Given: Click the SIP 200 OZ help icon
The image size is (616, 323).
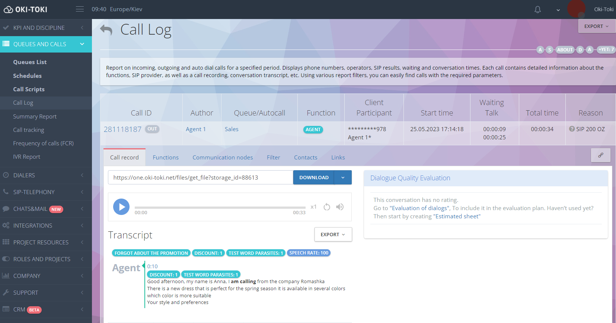Looking at the screenshot, I should (x=572, y=129).
